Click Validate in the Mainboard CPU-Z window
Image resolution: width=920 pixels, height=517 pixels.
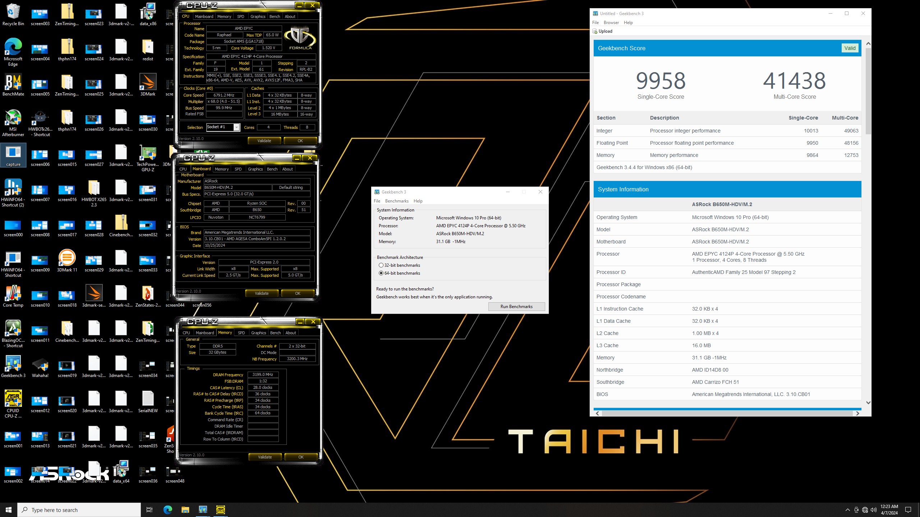tap(262, 293)
